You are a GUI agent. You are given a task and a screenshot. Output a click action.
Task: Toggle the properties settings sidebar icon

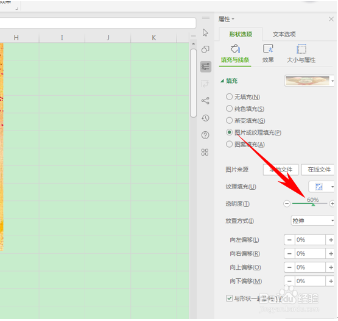[205, 67]
